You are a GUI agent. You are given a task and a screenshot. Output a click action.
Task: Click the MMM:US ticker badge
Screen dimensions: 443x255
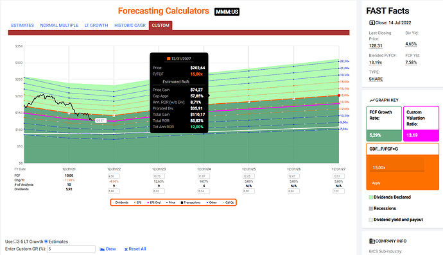point(227,12)
